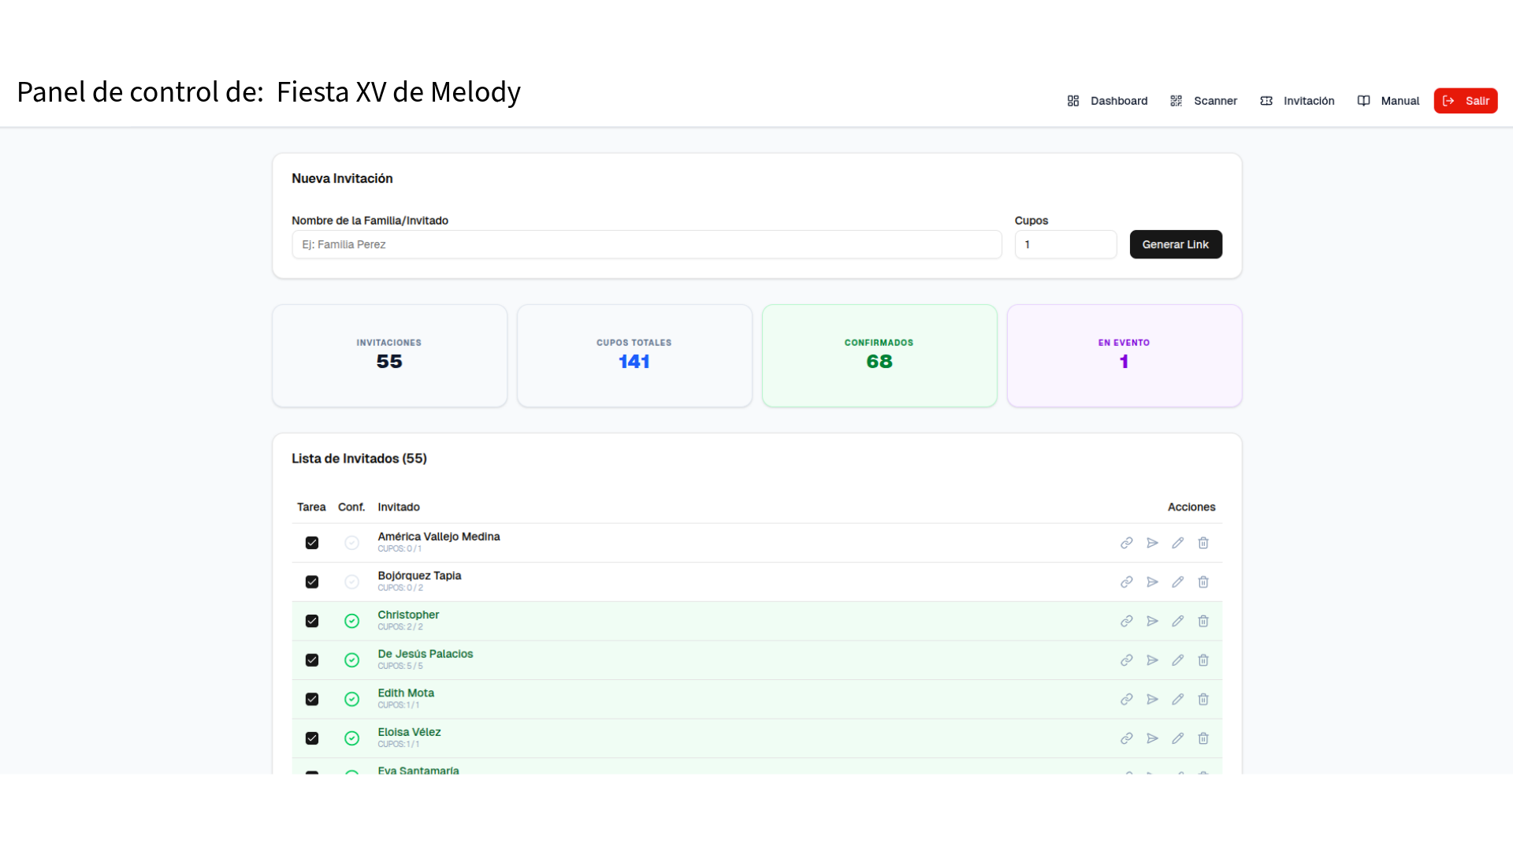The image size is (1513, 851).
Task: Focus the Nombre de la Familia/Invitado field
Action: tap(646, 244)
